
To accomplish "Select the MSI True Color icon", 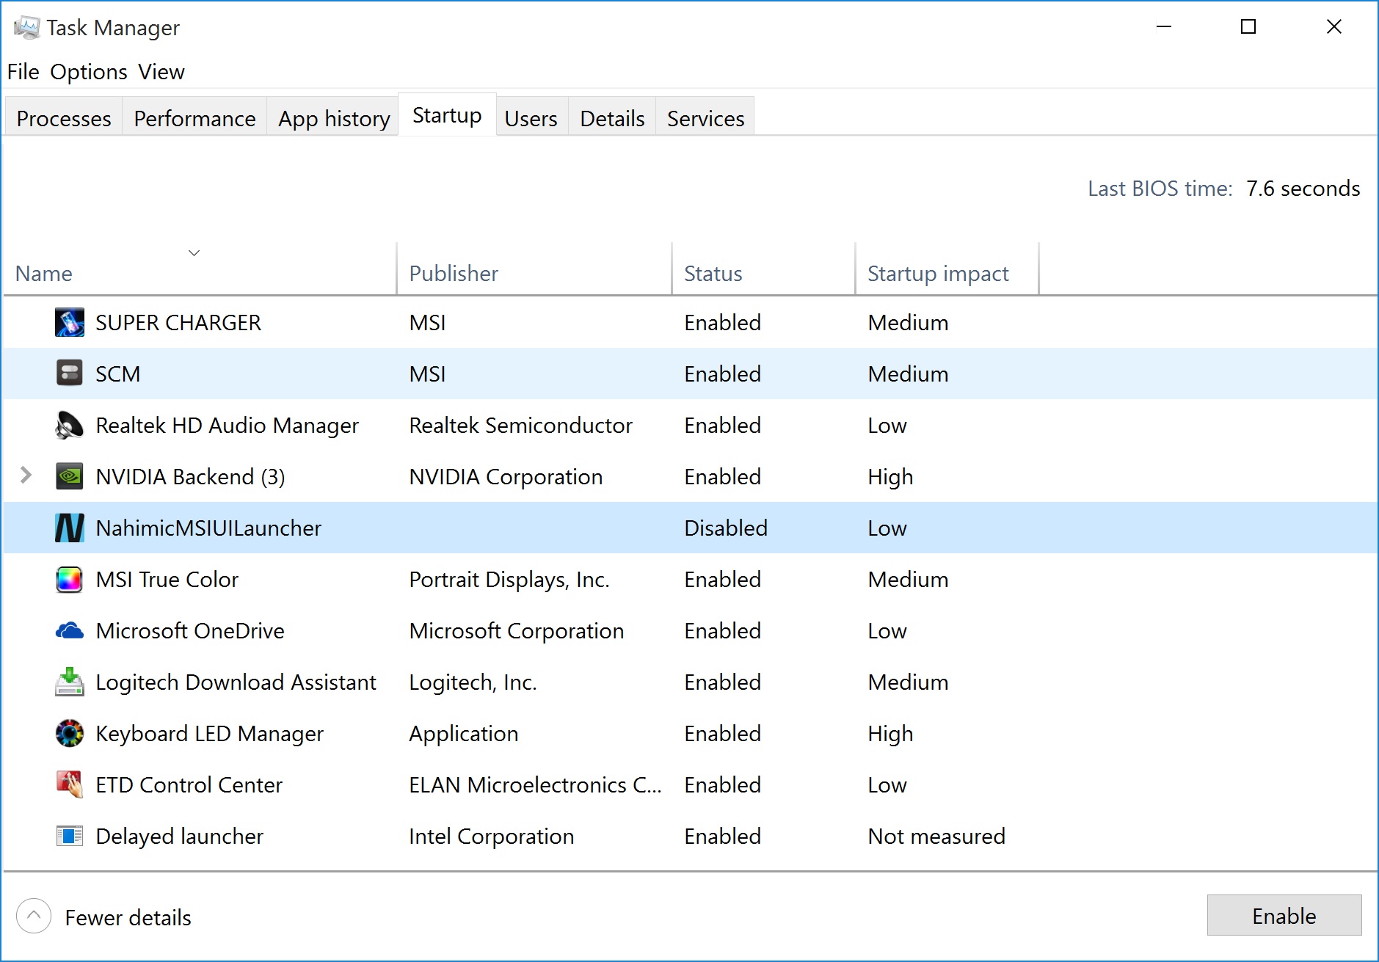I will (70, 580).
